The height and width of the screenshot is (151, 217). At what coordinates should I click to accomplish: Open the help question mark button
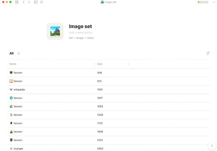click(x=212, y=146)
